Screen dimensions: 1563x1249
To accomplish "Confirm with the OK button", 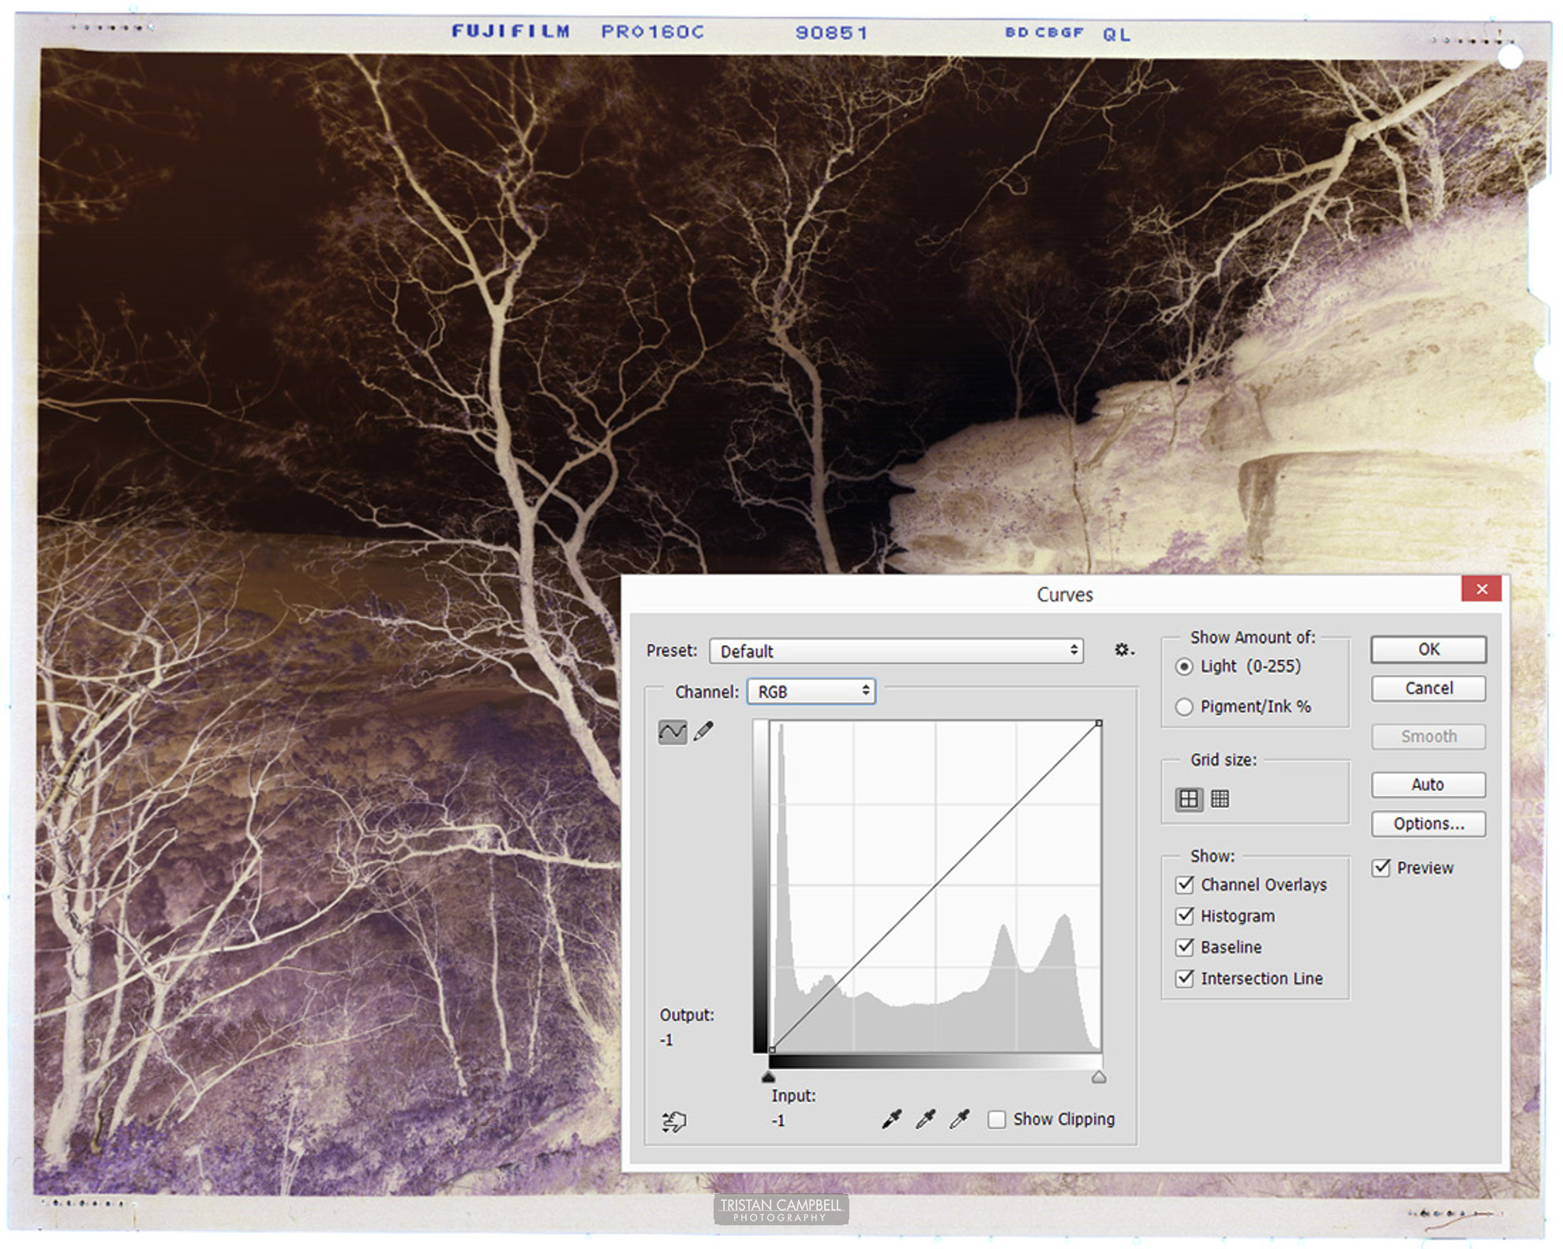I will (x=1428, y=650).
